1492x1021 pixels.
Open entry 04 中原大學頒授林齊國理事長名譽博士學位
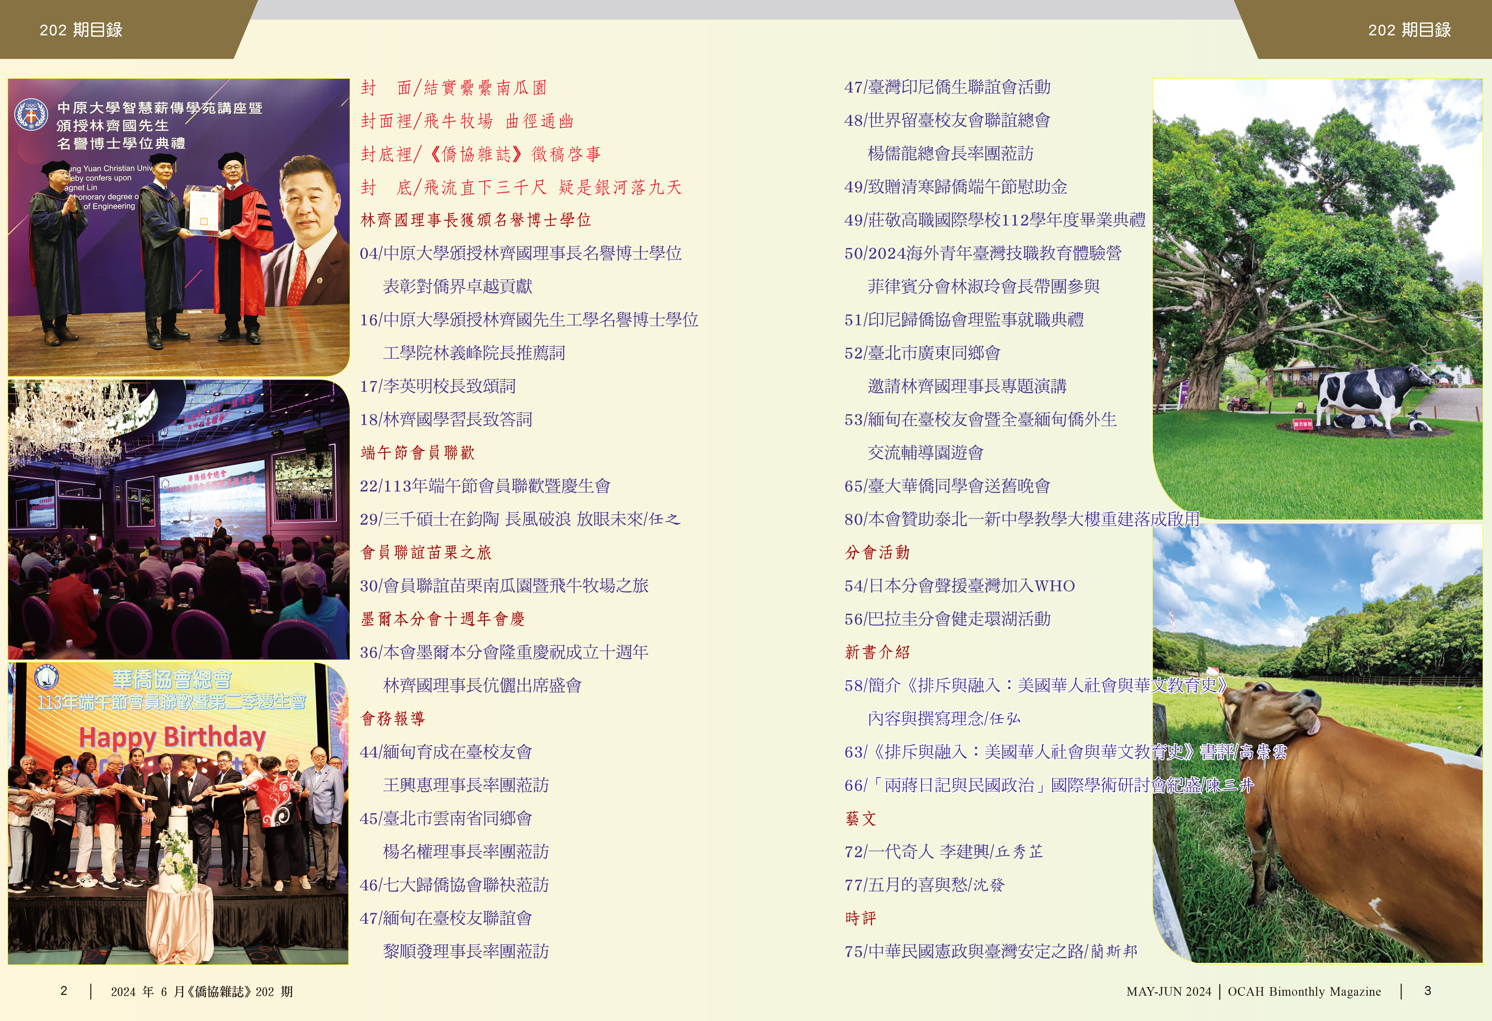(x=520, y=254)
